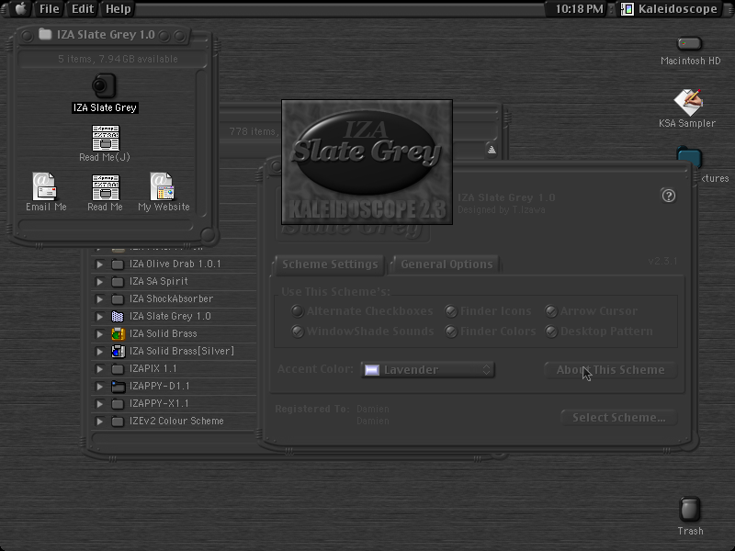Select the IZA Solid Brass[Silver] folder icon
Image resolution: width=735 pixels, height=551 pixels.
119,351
